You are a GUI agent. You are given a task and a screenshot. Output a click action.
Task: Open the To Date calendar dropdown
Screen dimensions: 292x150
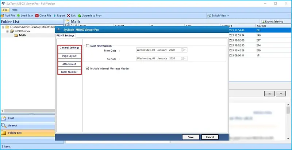(x=184, y=59)
